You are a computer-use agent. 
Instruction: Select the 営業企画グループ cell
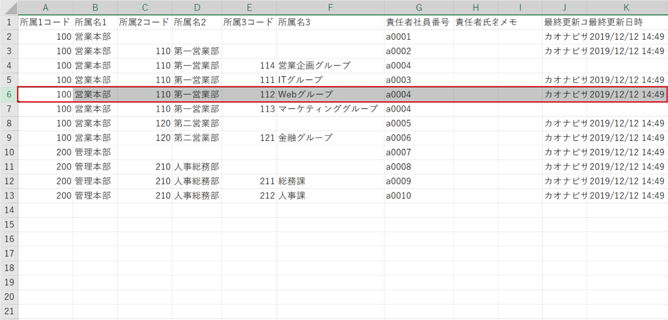tap(330, 66)
